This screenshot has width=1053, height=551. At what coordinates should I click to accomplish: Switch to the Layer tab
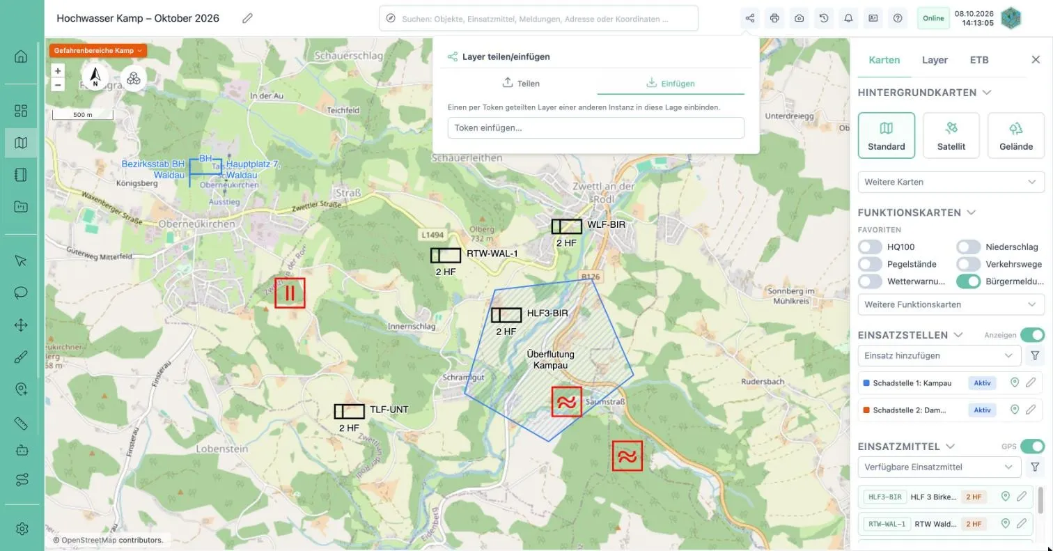click(935, 60)
